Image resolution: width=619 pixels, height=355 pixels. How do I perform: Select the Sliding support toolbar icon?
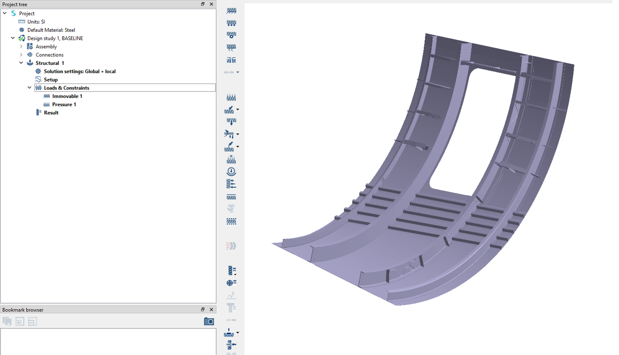pyautogui.click(x=231, y=23)
